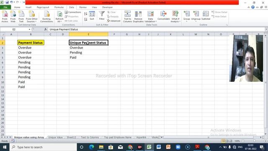Open the Connections button

[x=73, y=12]
